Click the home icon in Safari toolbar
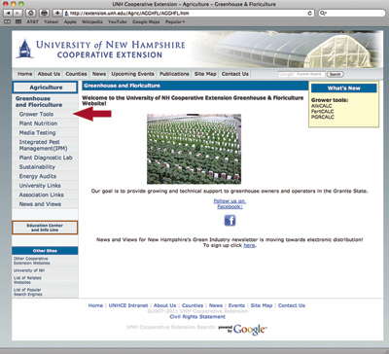389x354 pixels. point(31,13)
